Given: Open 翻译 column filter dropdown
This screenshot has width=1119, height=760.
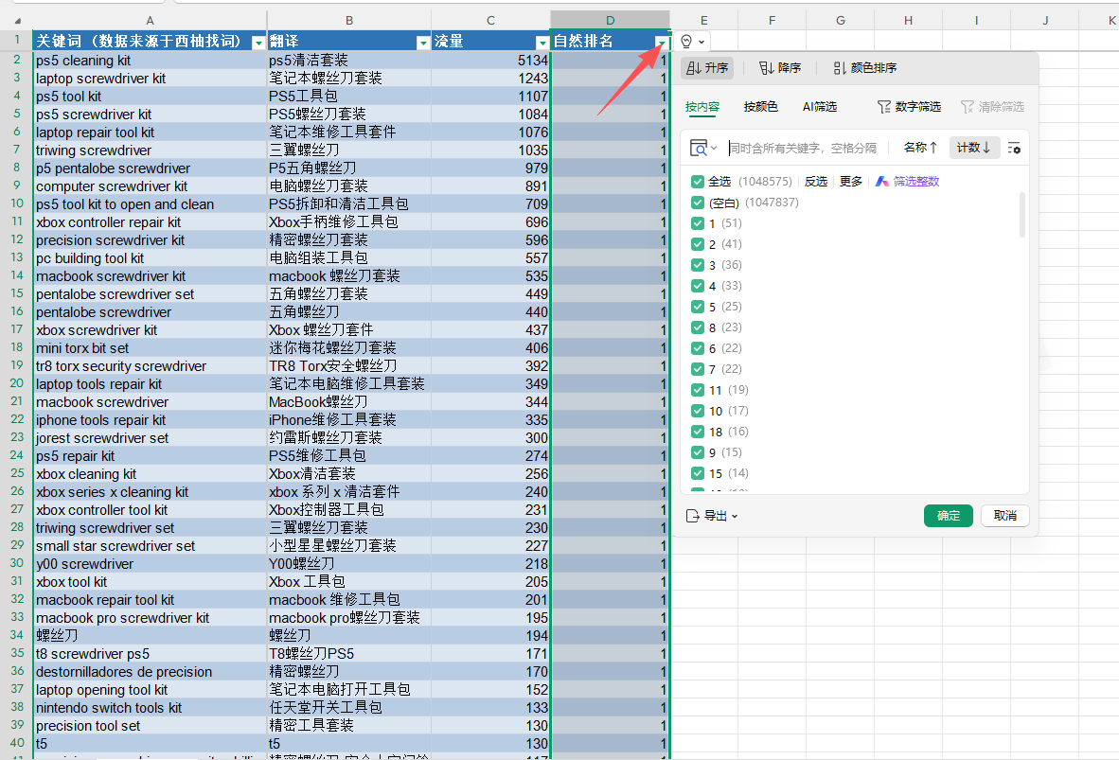Looking at the screenshot, I should pyautogui.click(x=423, y=43).
